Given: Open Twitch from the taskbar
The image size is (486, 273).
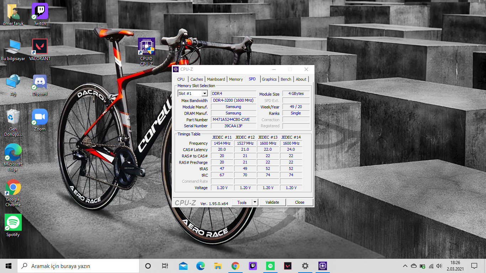Looking at the screenshot, I should (253, 266).
